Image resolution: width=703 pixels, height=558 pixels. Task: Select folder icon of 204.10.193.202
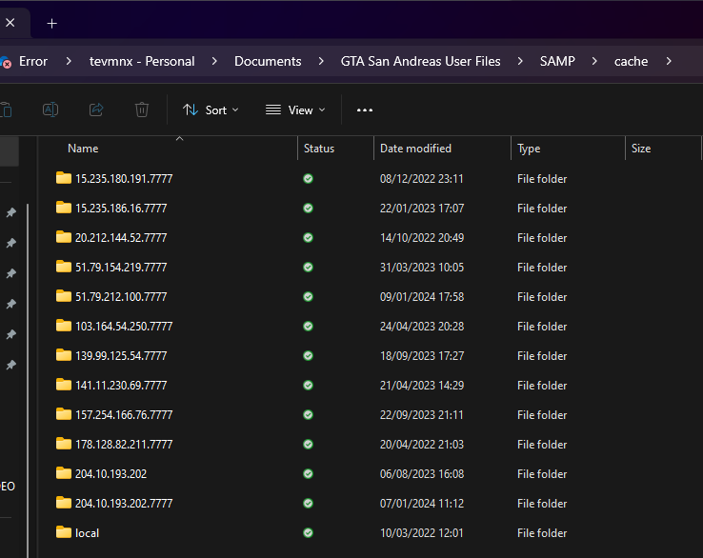[x=64, y=473]
